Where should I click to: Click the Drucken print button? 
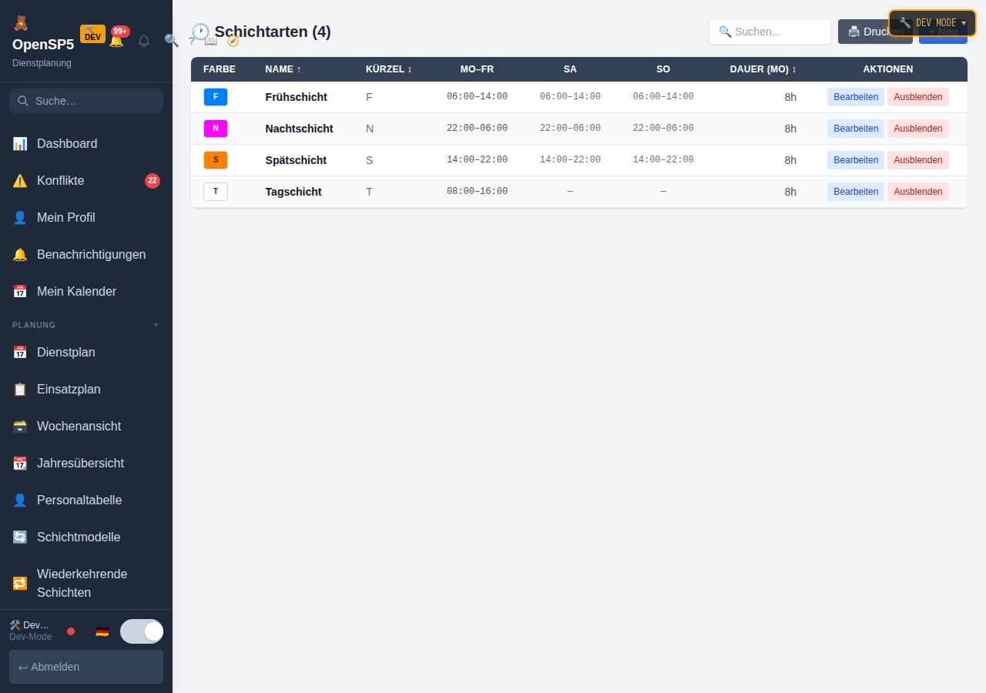(x=875, y=32)
